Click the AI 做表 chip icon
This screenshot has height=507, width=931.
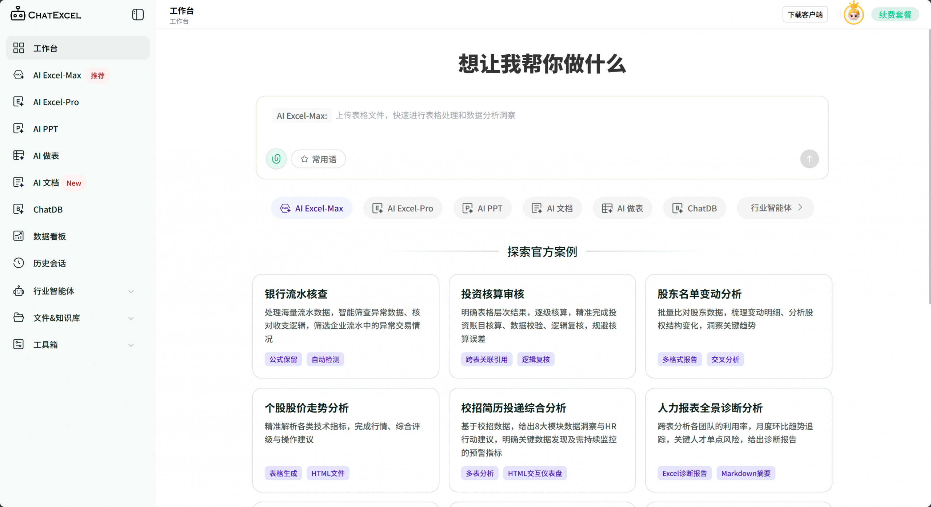tap(607, 208)
